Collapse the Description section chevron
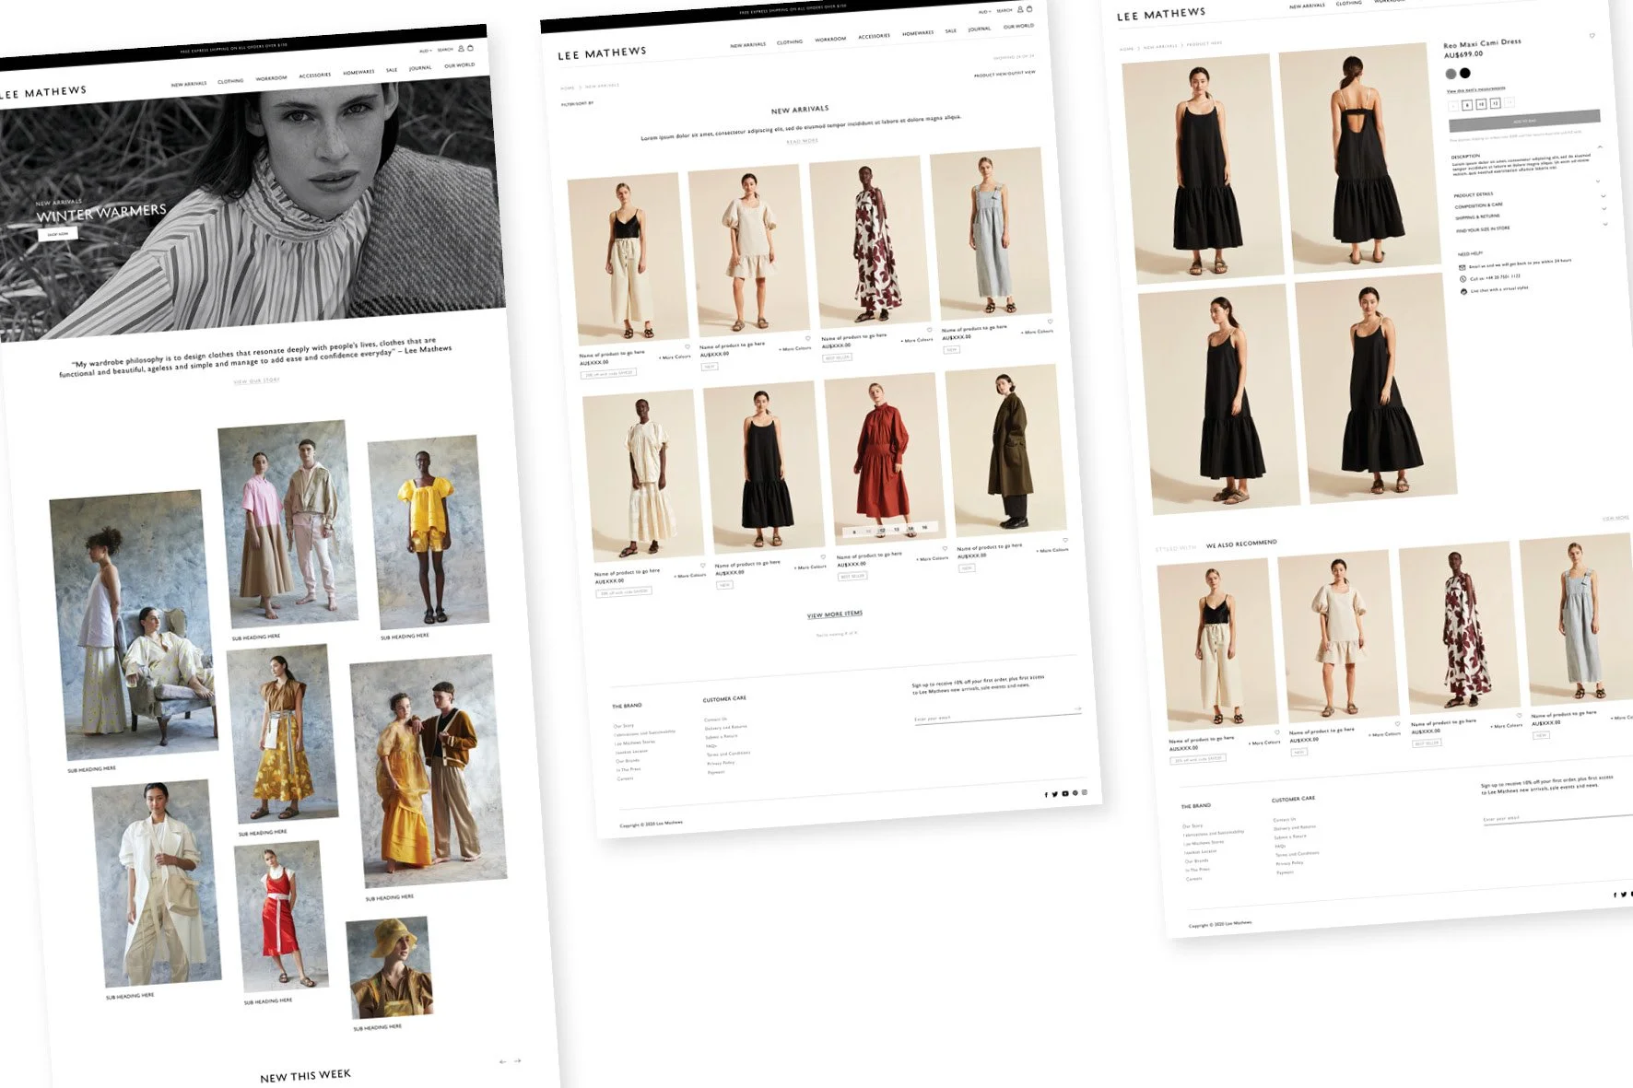Image resolution: width=1633 pixels, height=1088 pixels. [x=1600, y=147]
